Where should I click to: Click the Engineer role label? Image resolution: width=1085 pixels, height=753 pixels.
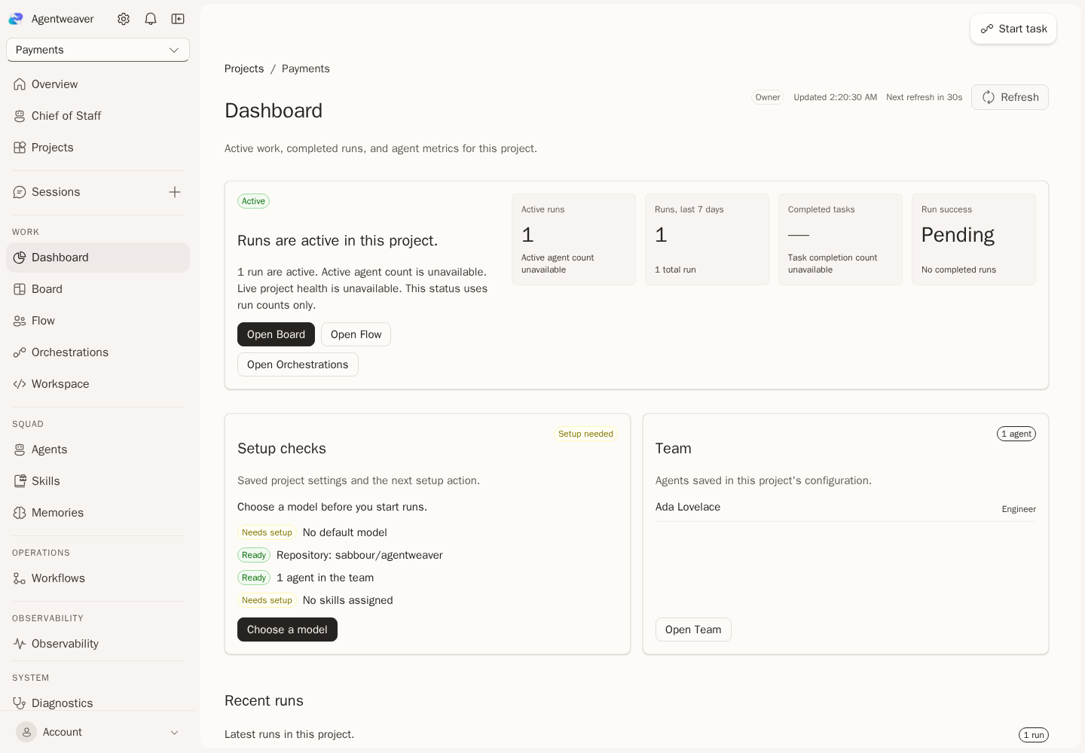[x=1019, y=509]
